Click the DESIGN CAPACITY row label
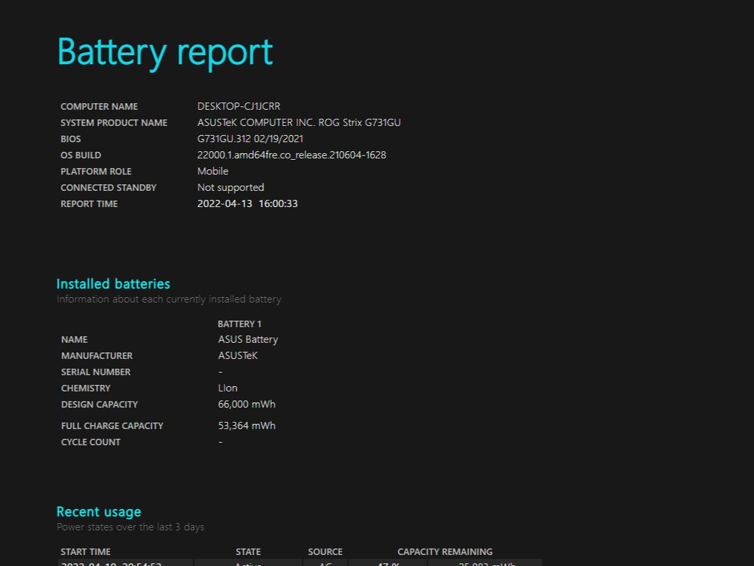The image size is (754, 566). (99, 404)
